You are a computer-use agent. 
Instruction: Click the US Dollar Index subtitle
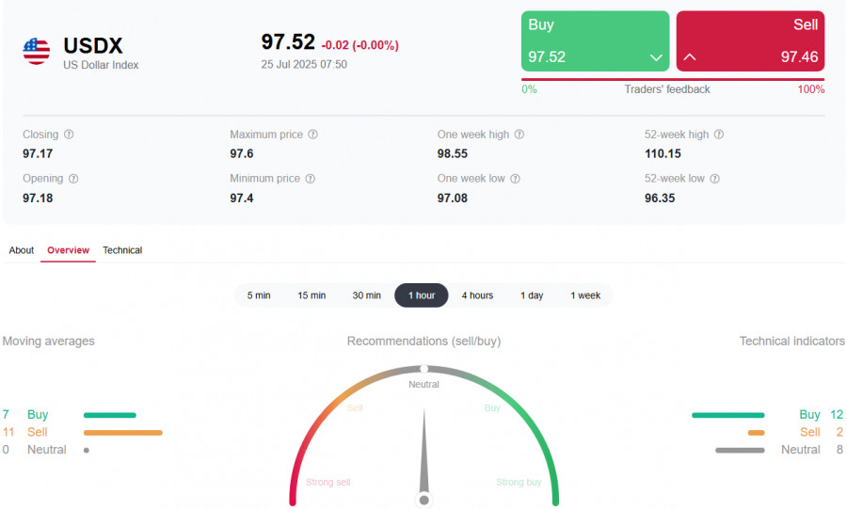[101, 65]
